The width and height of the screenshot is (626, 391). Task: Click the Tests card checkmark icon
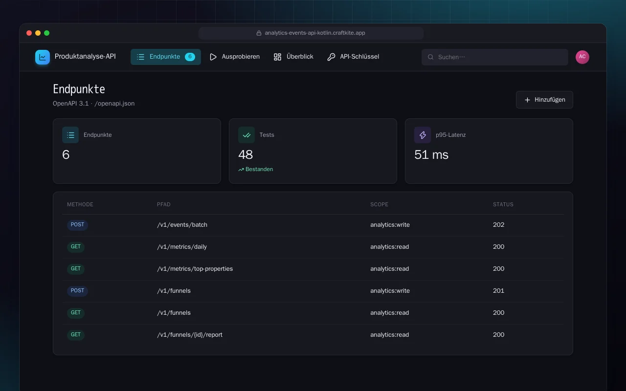pos(246,135)
